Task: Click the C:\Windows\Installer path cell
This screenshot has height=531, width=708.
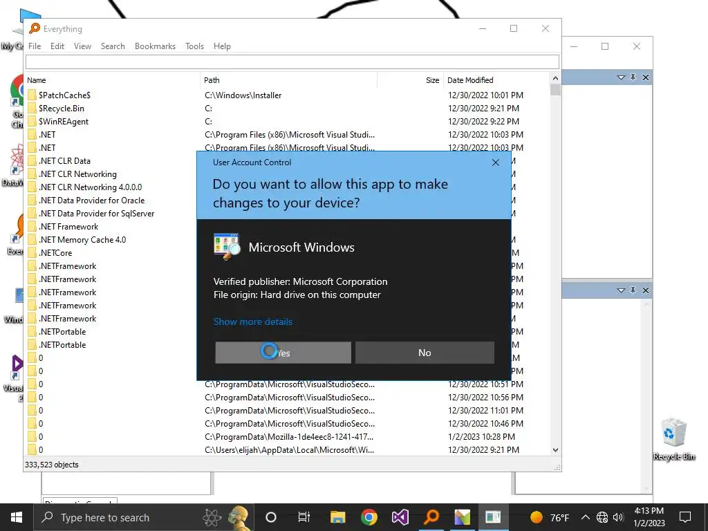Action: pos(243,95)
